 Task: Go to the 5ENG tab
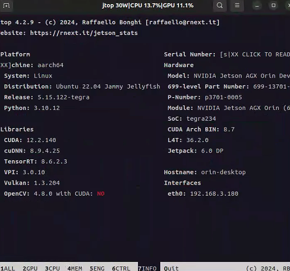[x=97, y=268]
